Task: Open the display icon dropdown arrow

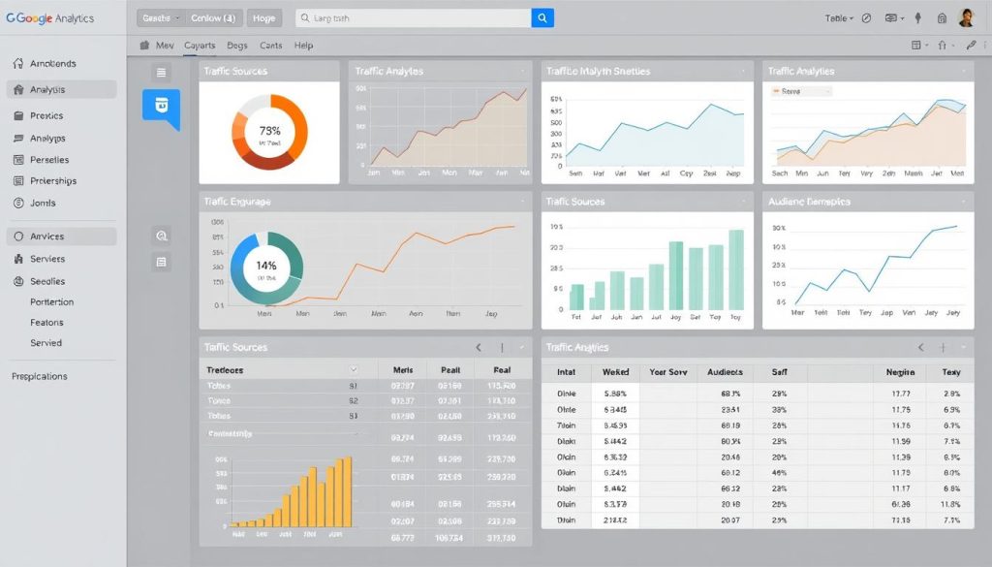Action: 902,18
